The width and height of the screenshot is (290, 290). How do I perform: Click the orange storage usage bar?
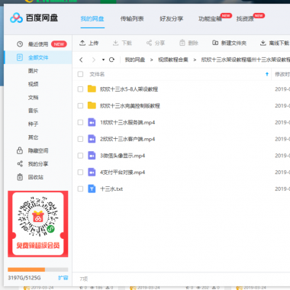tap(26, 269)
